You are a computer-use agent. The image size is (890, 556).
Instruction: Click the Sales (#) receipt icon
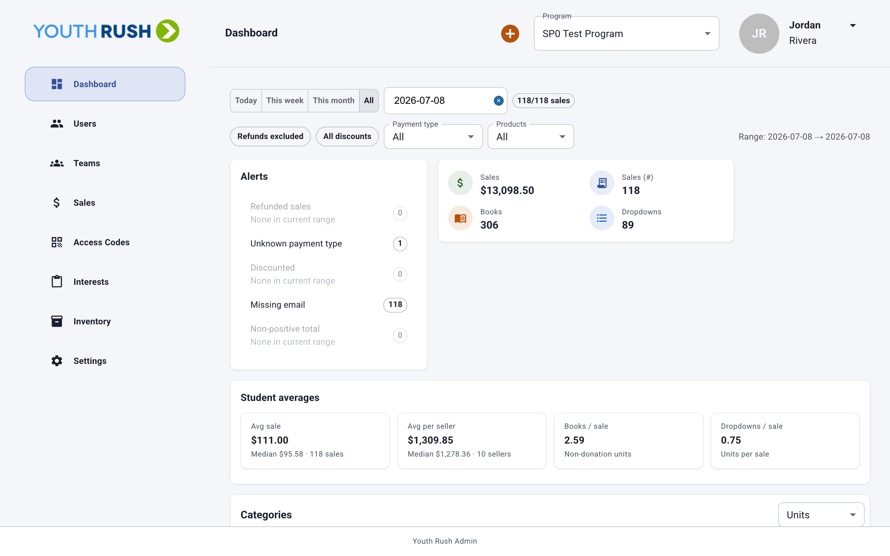tap(602, 183)
